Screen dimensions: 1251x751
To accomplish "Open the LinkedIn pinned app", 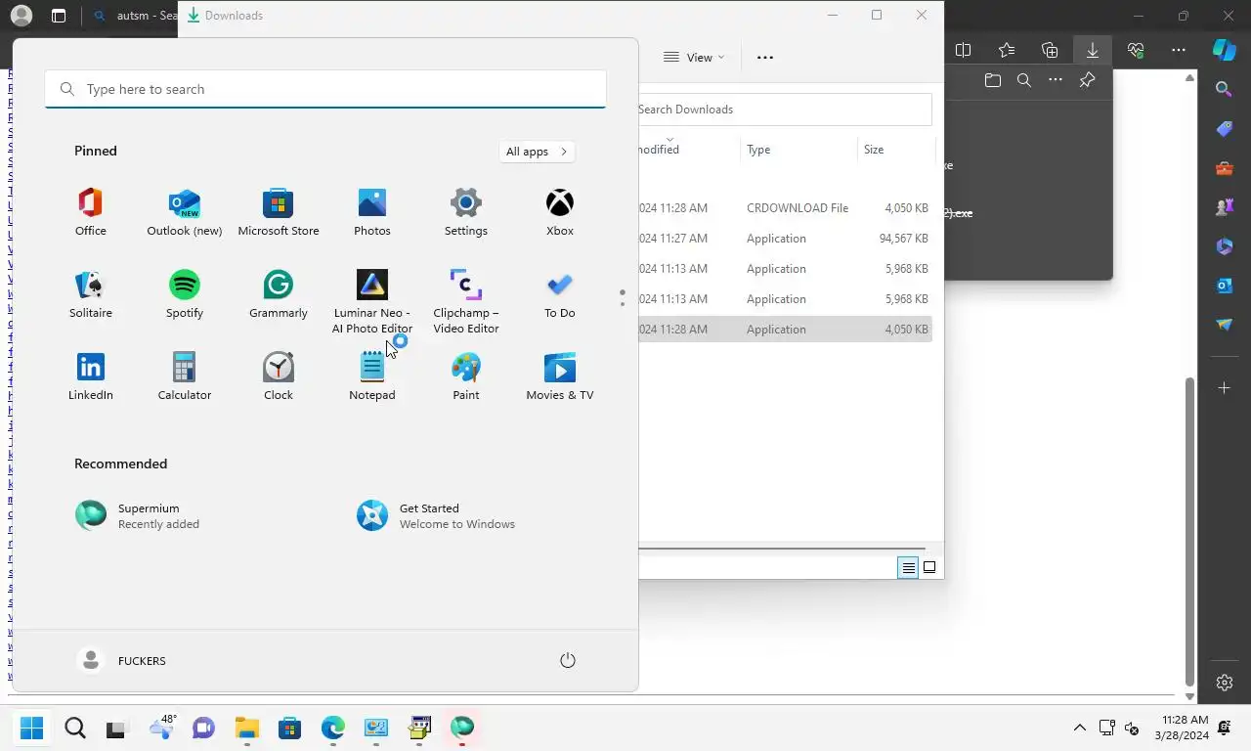I will pos(91,376).
